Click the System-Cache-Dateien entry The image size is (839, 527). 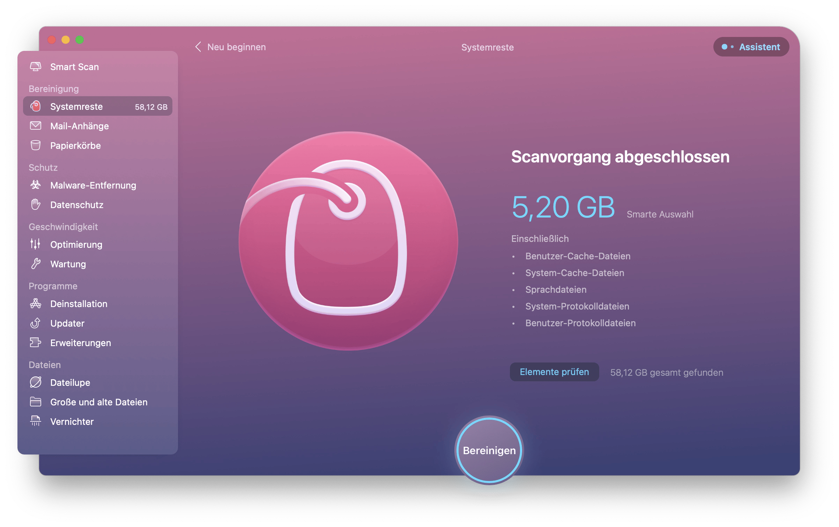tap(575, 273)
